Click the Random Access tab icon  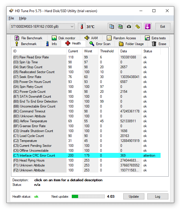click(109, 38)
